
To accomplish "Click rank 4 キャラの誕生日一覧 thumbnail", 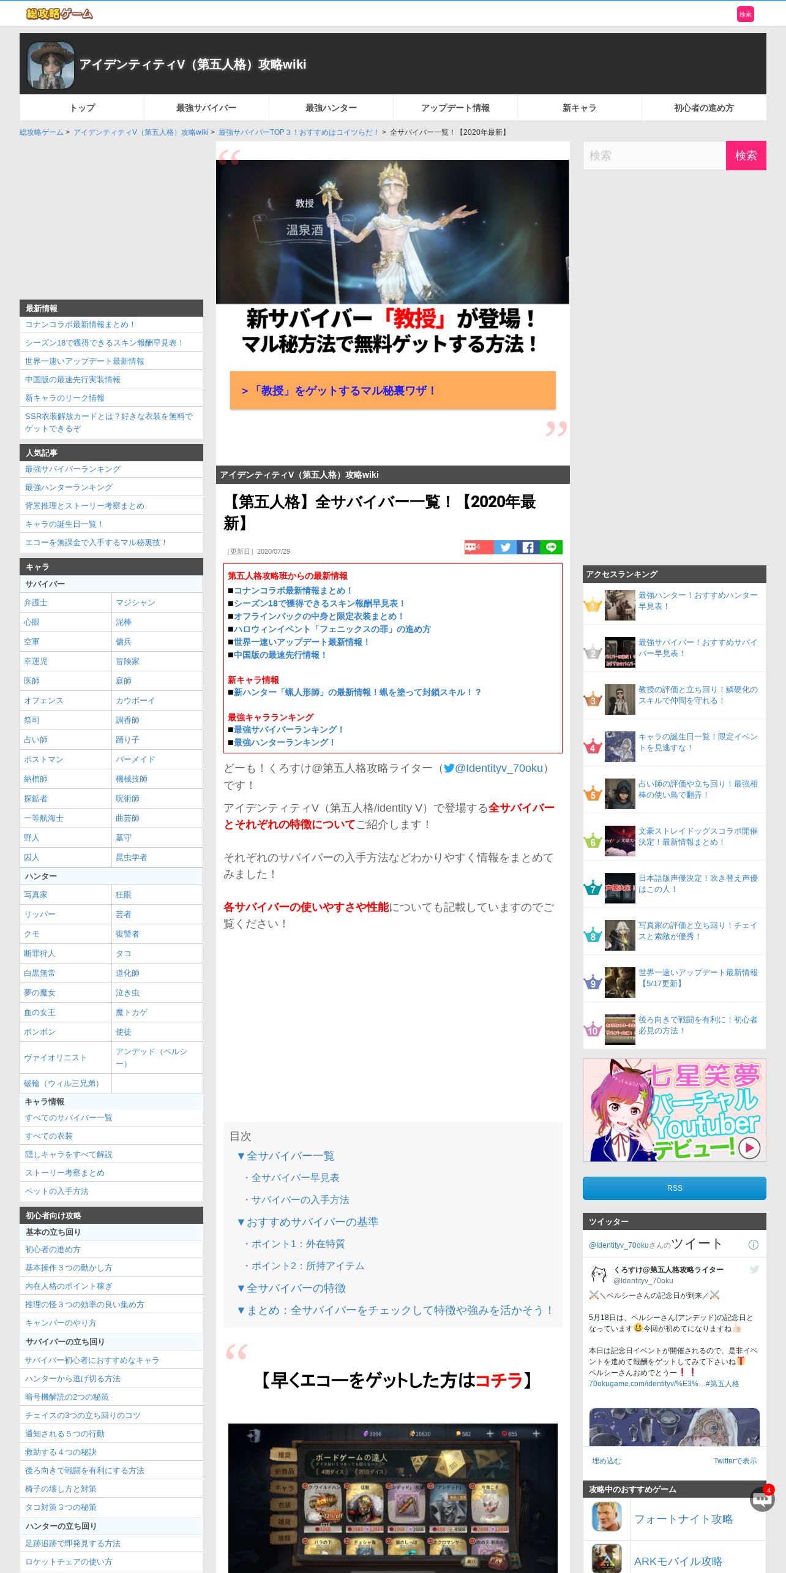I will [x=620, y=747].
